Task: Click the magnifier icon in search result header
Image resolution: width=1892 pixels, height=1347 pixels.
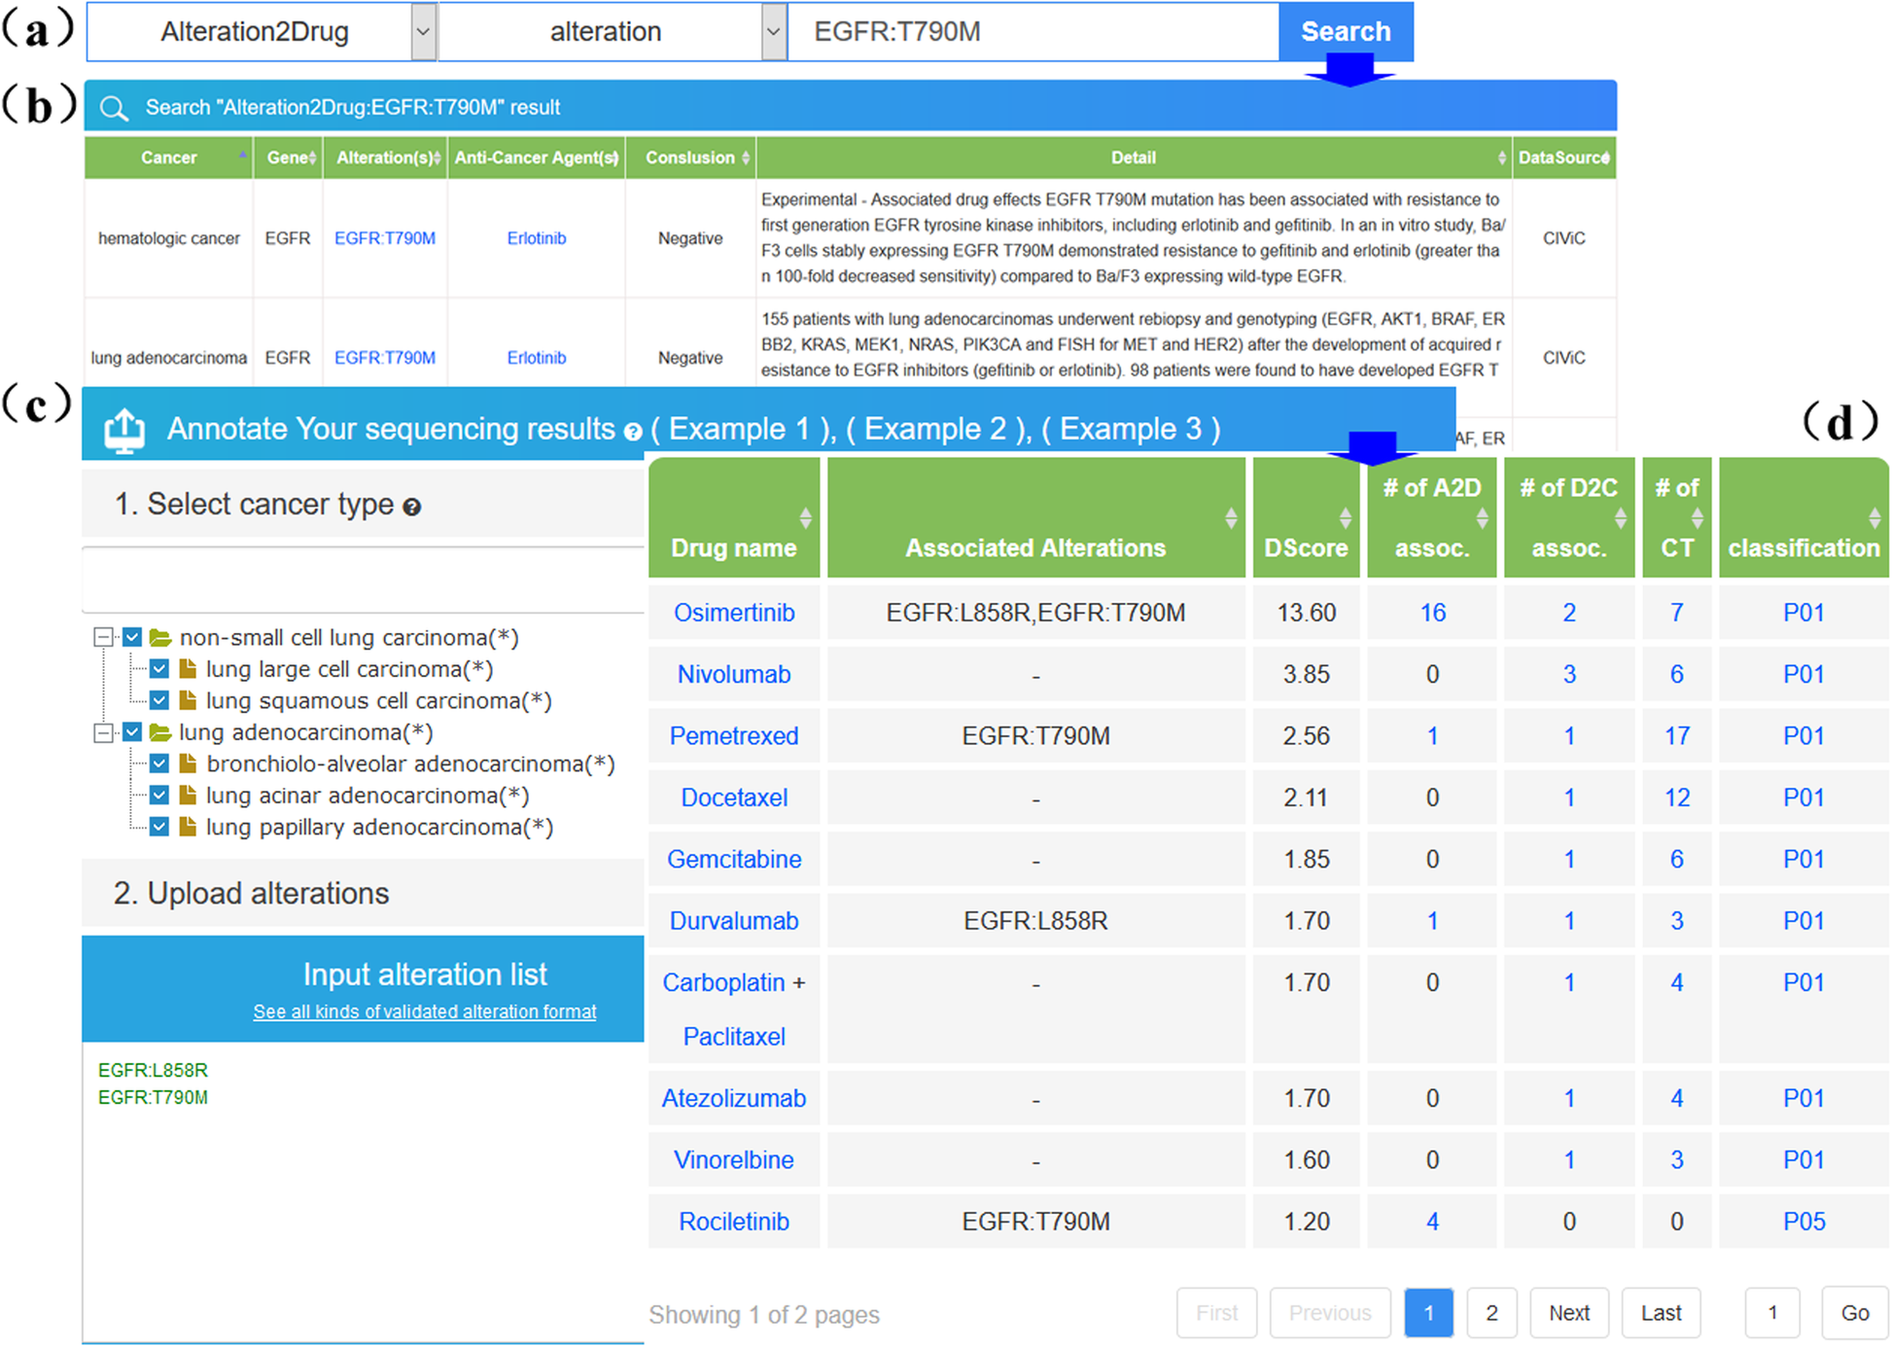Action: (114, 108)
